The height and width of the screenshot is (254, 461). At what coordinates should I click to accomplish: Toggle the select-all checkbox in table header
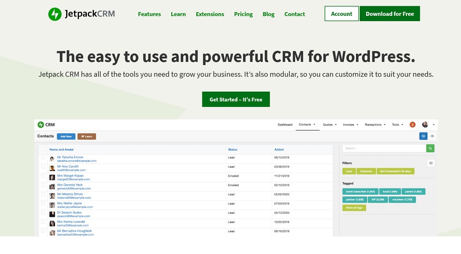tap(43, 149)
